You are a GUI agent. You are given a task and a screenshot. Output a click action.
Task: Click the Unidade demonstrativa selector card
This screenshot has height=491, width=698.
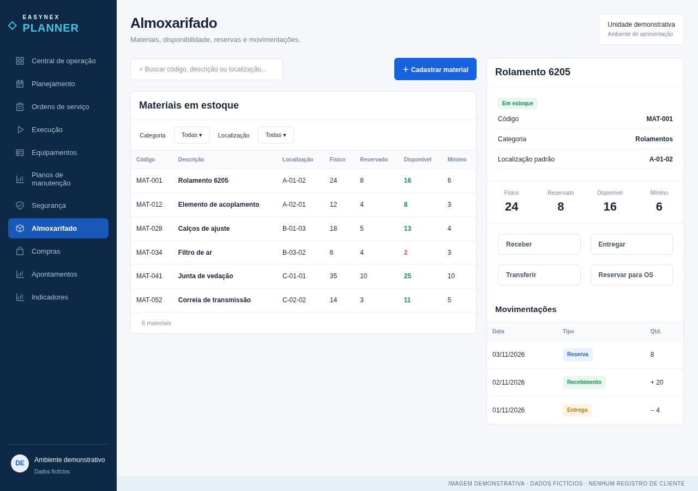641,29
